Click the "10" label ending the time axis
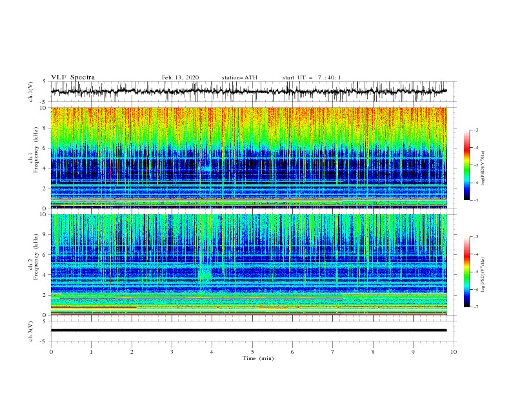 pyautogui.click(x=454, y=352)
